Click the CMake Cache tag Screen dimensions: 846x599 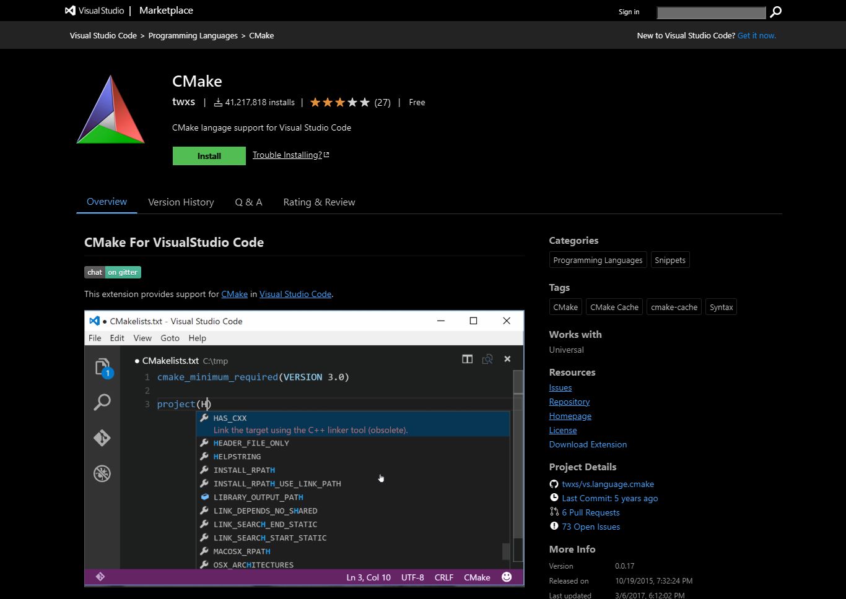click(614, 307)
